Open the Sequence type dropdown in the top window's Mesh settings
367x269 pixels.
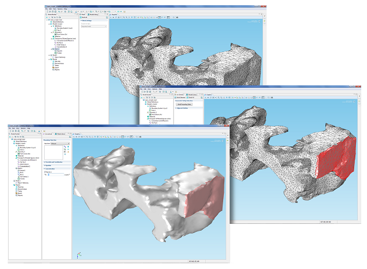(x=93, y=27)
